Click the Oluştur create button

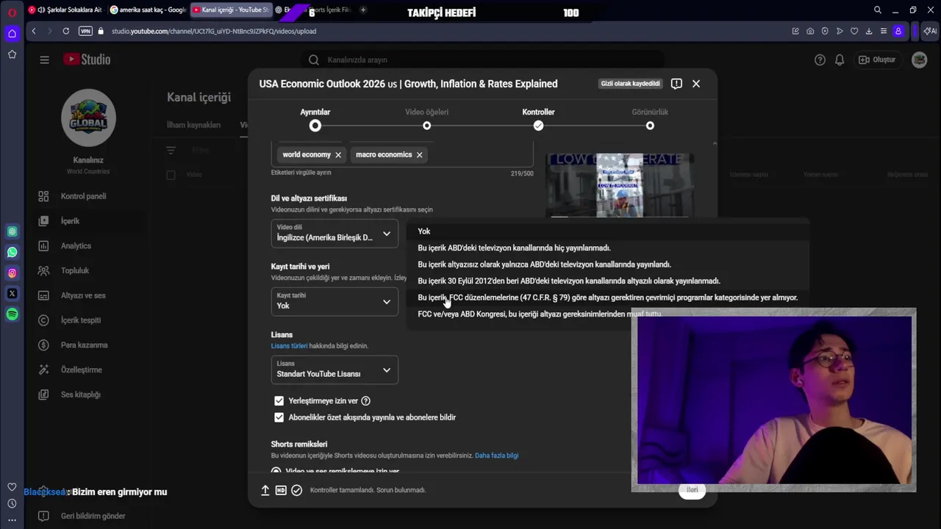[877, 60]
